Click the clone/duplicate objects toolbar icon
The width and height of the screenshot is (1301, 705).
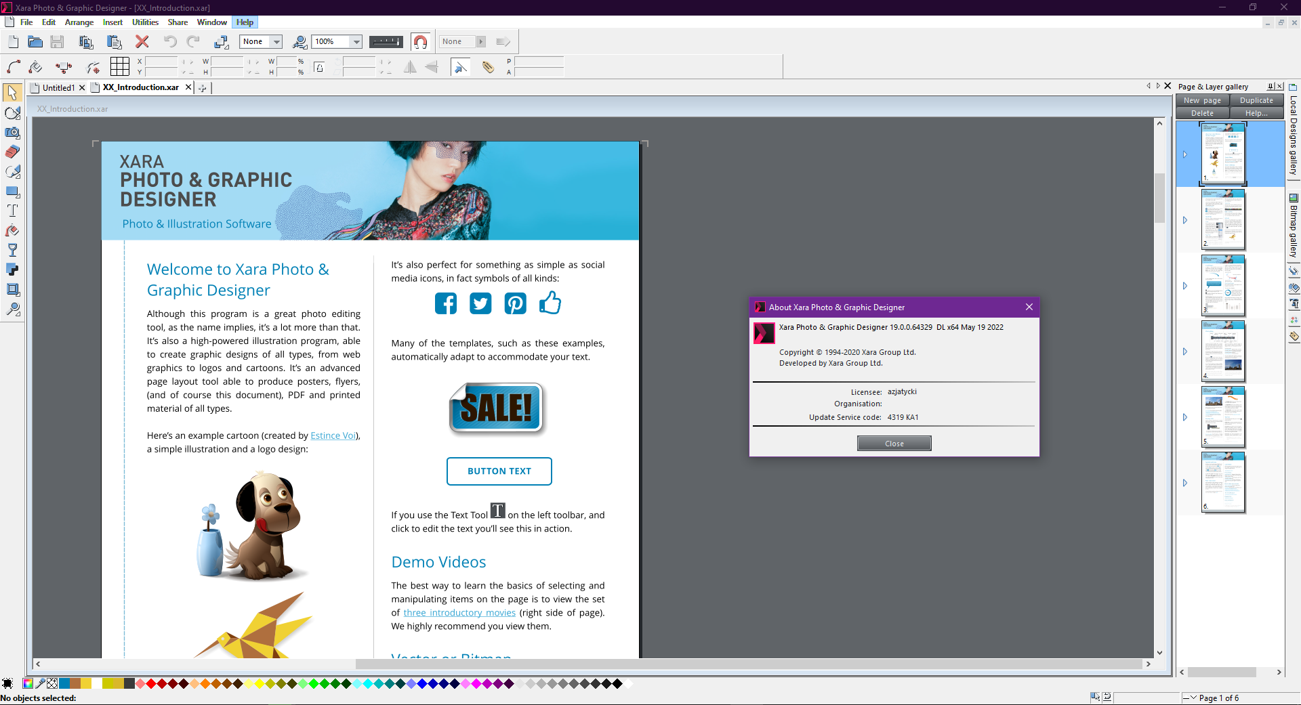pyautogui.click(x=222, y=42)
